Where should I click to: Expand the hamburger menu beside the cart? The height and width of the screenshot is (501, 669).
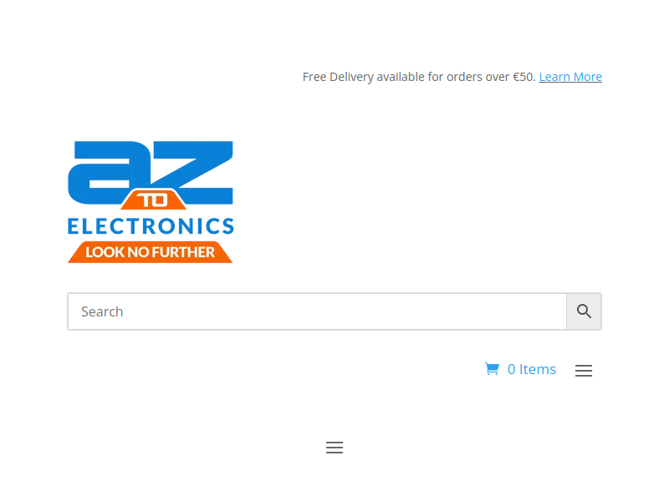click(x=583, y=370)
